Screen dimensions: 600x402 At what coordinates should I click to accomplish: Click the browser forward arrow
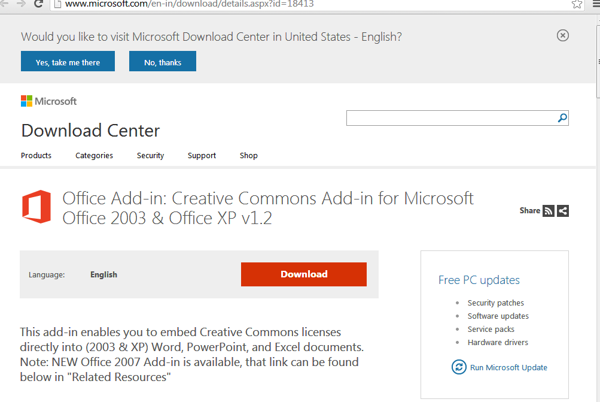pyautogui.click(x=21, y=4)
